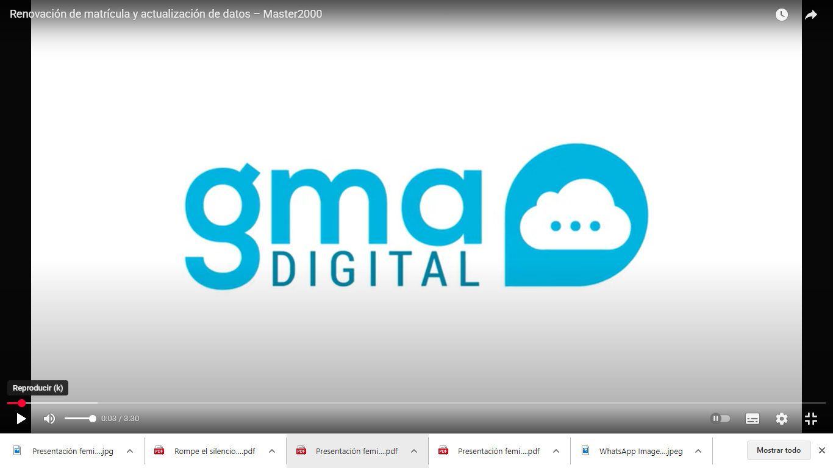Open the highlighted Presentación femi....pdf download
This screenshot has height=468, width=833.
[x=357, y=452]
